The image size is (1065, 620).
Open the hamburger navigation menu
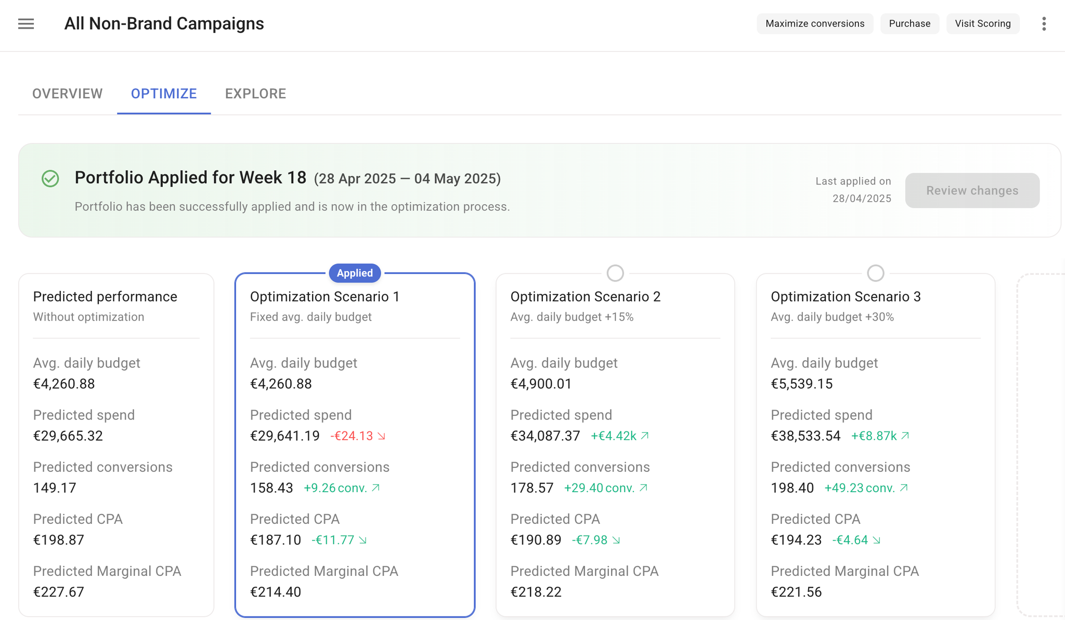(x=26, y=24)
